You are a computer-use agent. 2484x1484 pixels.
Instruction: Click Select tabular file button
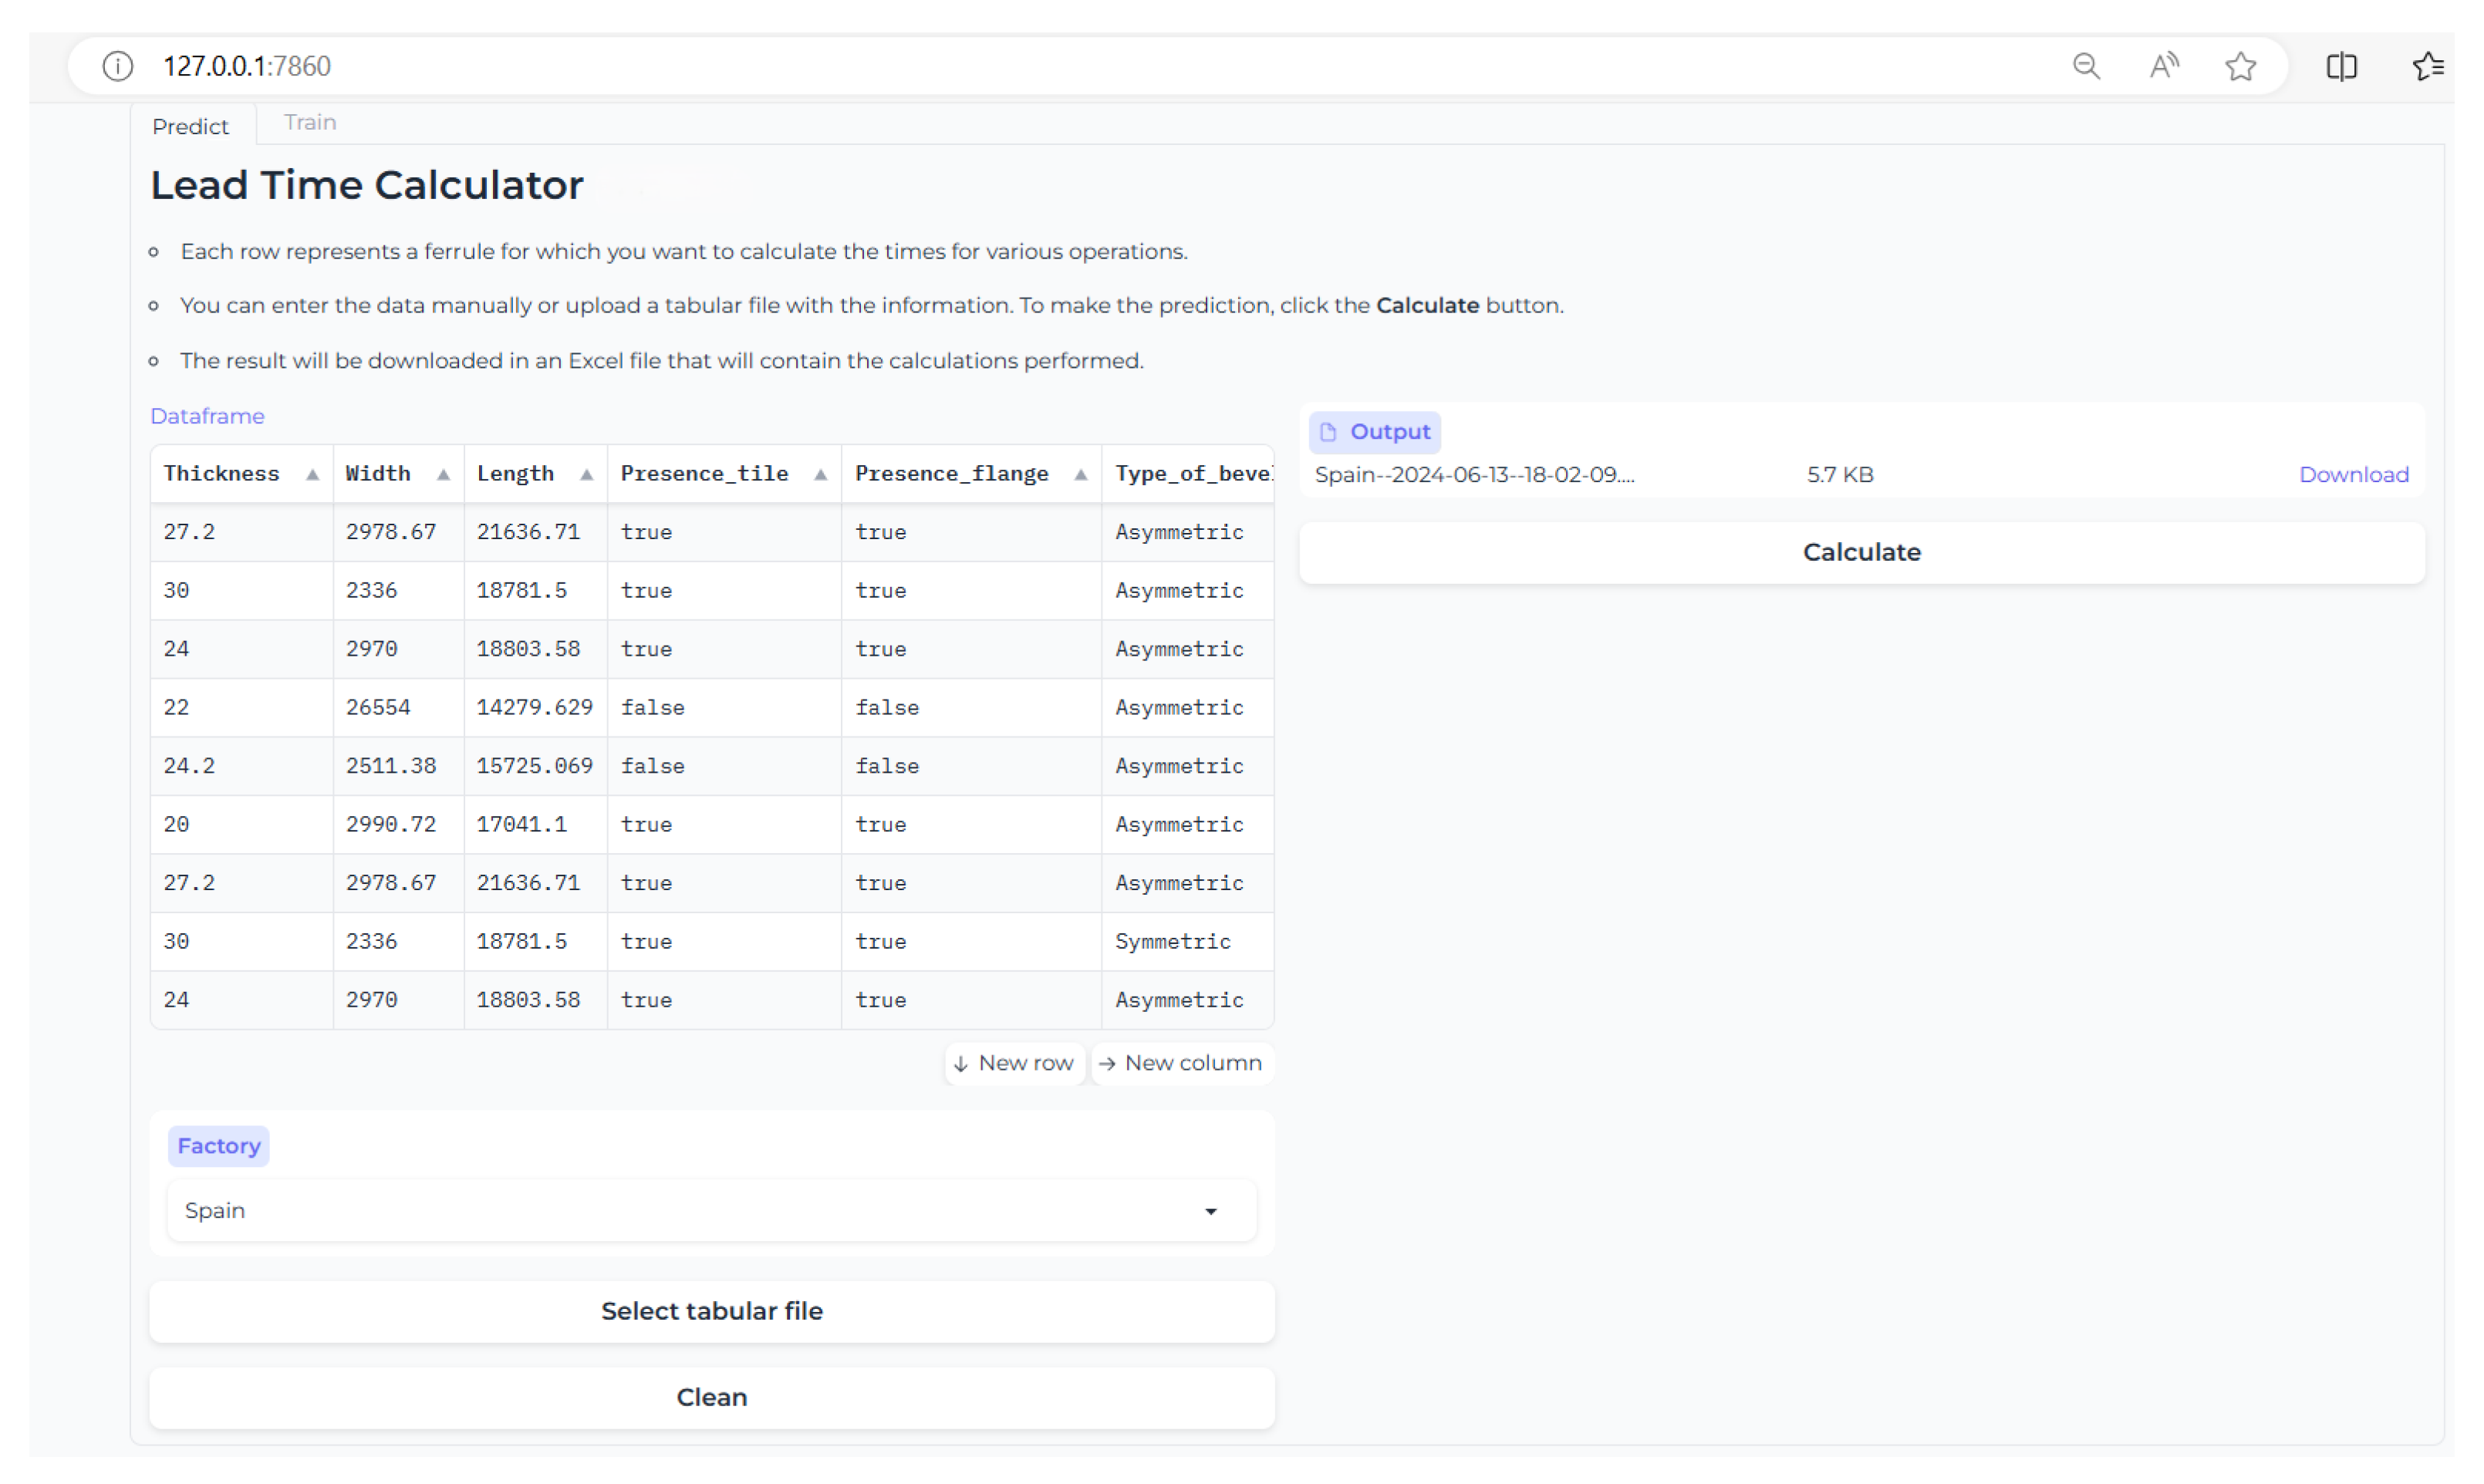(x=711, y=1310)
